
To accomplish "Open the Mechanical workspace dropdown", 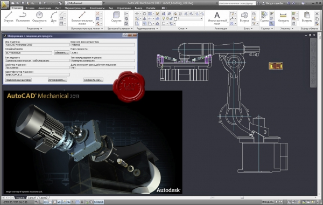I will pyautogui.click(x=83, y=3).
